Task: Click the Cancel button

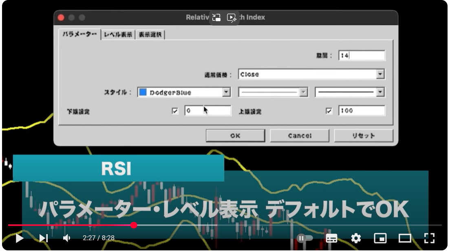Action: pos(300,136)
